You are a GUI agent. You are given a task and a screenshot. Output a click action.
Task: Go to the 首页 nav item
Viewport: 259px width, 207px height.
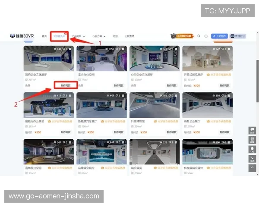coord(44,36)
